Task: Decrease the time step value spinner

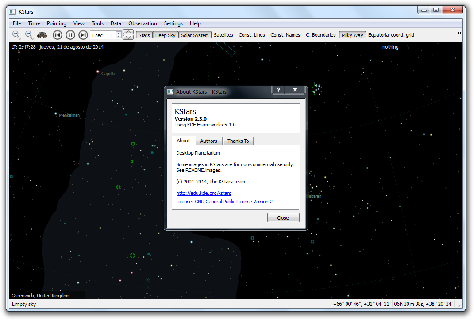Action: coord(119,37)
